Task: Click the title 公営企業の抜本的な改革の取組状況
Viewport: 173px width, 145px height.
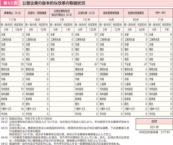Action: pyautogui.click(x=53, y=3)
